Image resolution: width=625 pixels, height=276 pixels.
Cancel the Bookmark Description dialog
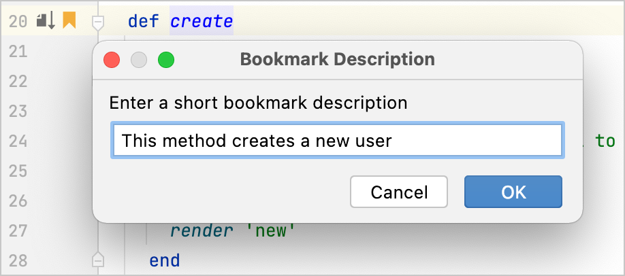pos(399,192)
